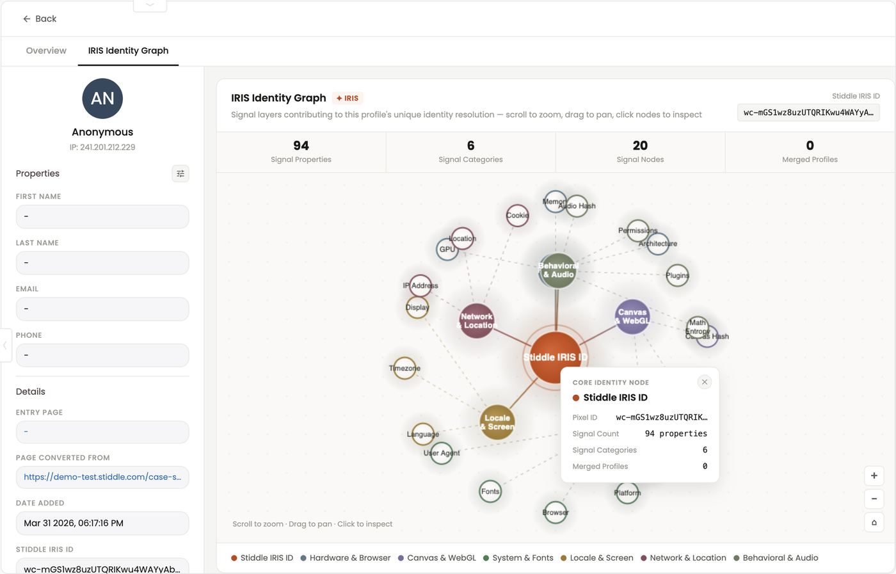
Task: Zoom out the graph with minus button
Action: (874, 498)
